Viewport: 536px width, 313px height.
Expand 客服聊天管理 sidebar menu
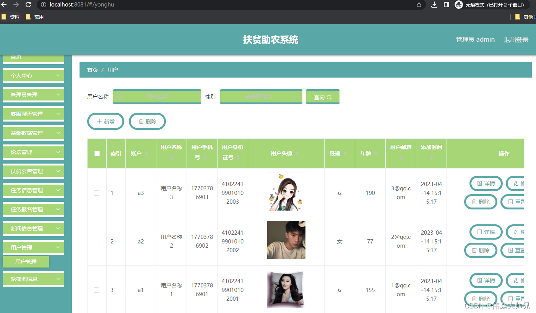click(34, 114)
